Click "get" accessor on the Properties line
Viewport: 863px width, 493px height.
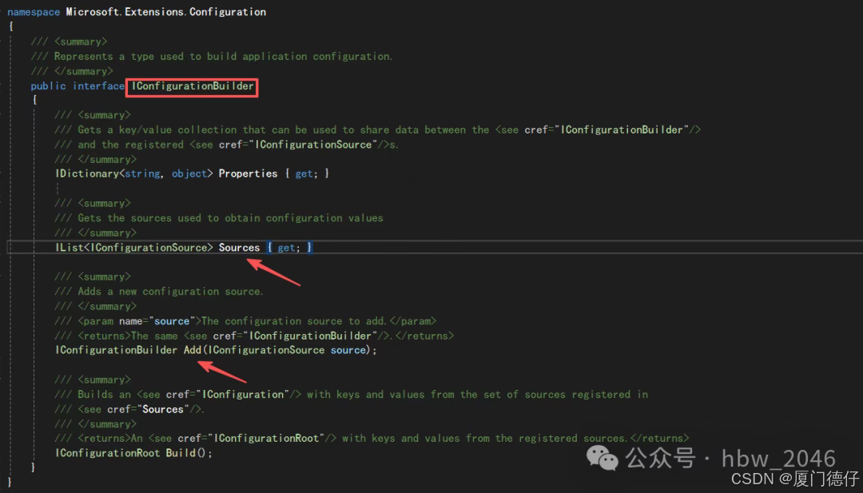(x=304, y=173)
